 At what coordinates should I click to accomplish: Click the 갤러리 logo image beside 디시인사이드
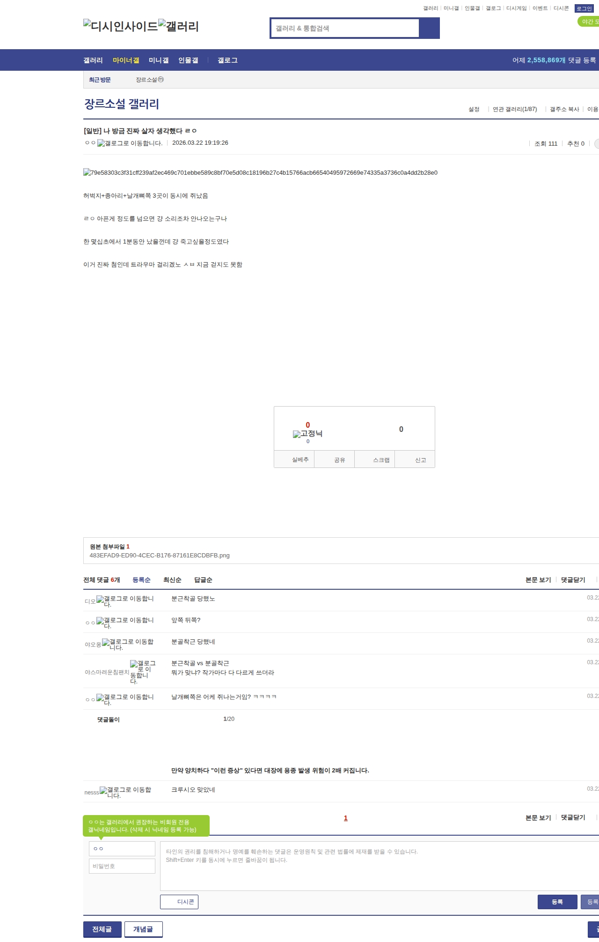point(179,26)
